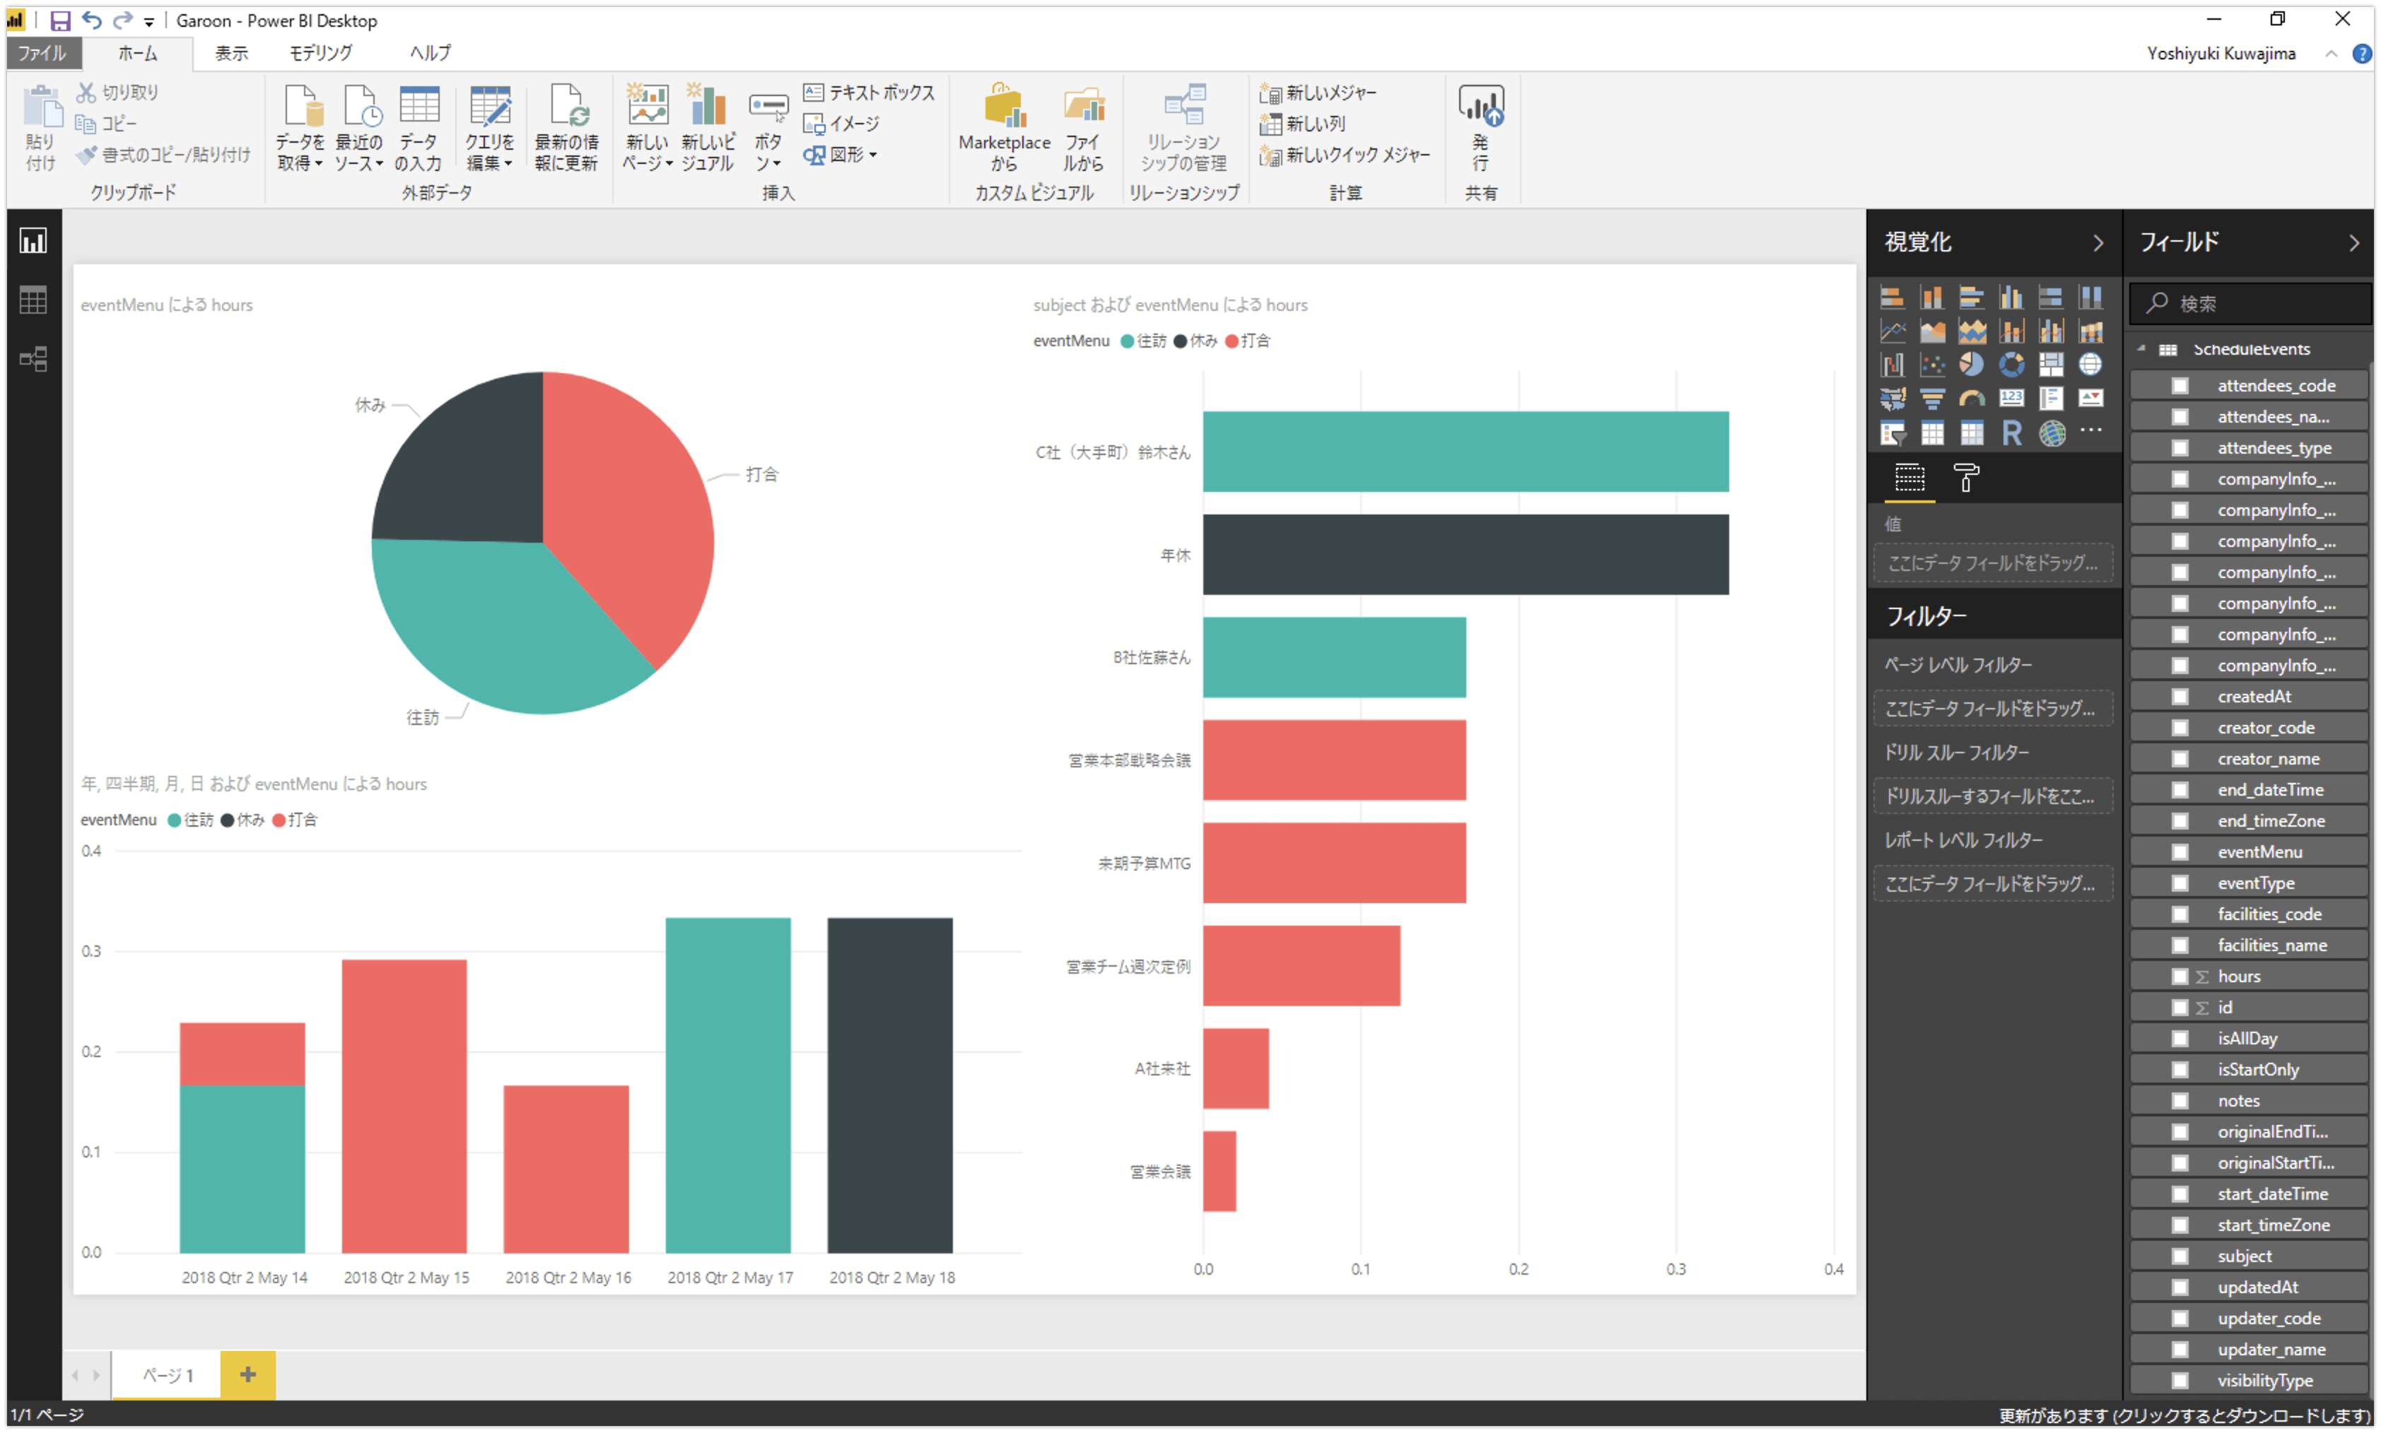Select the R script visual icon
This screenshot has height=1433, width=2381.
pos(2011,434)
